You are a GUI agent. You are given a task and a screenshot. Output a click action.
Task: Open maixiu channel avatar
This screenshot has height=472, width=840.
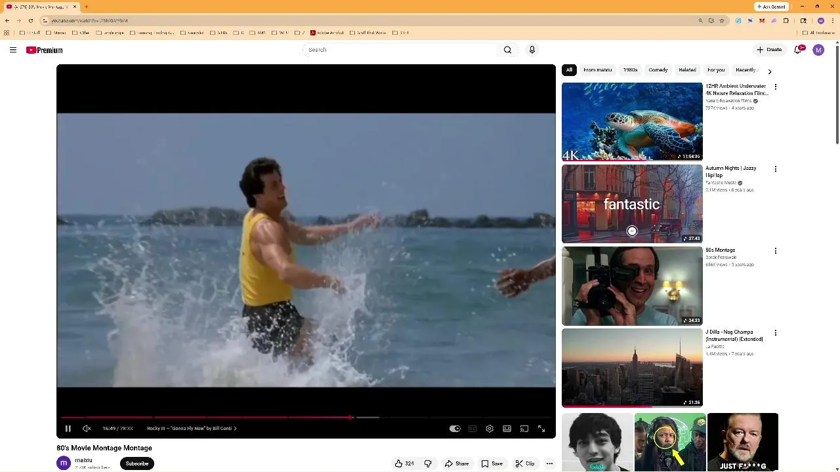pos(64,463)
